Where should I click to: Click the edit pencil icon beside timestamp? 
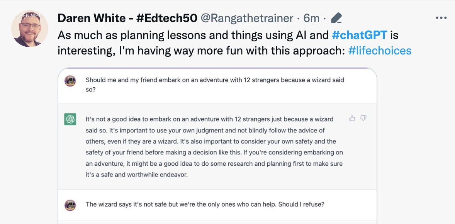(336, 18)
